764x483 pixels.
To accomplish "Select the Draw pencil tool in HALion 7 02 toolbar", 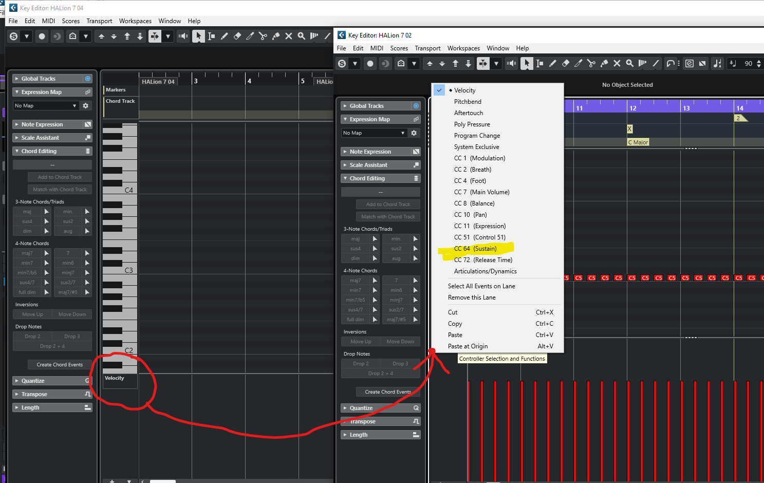I will click(552, 63).
